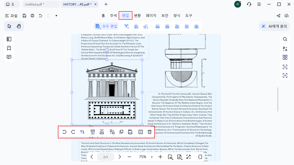Click the screenshot capture icon in right sidebar
Screen dimensions: 294x165
(x=285, y=75)
